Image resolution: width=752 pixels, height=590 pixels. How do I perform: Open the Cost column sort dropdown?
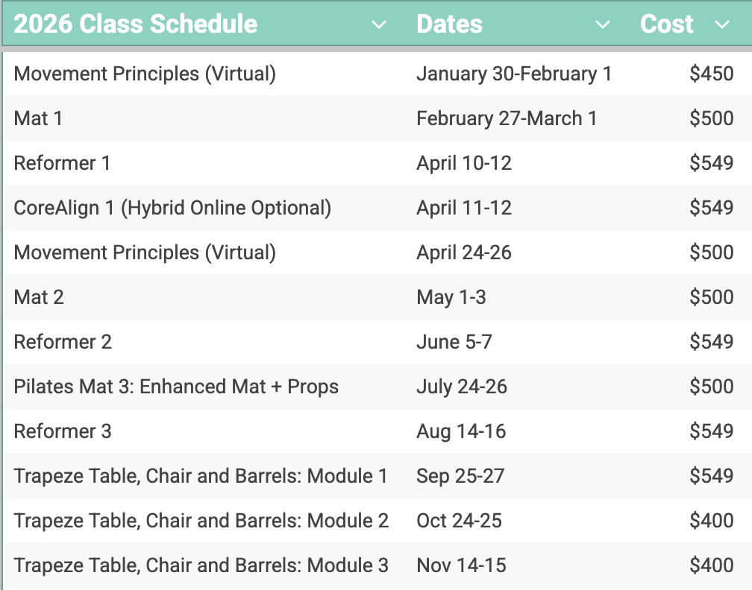pos(722,24)
